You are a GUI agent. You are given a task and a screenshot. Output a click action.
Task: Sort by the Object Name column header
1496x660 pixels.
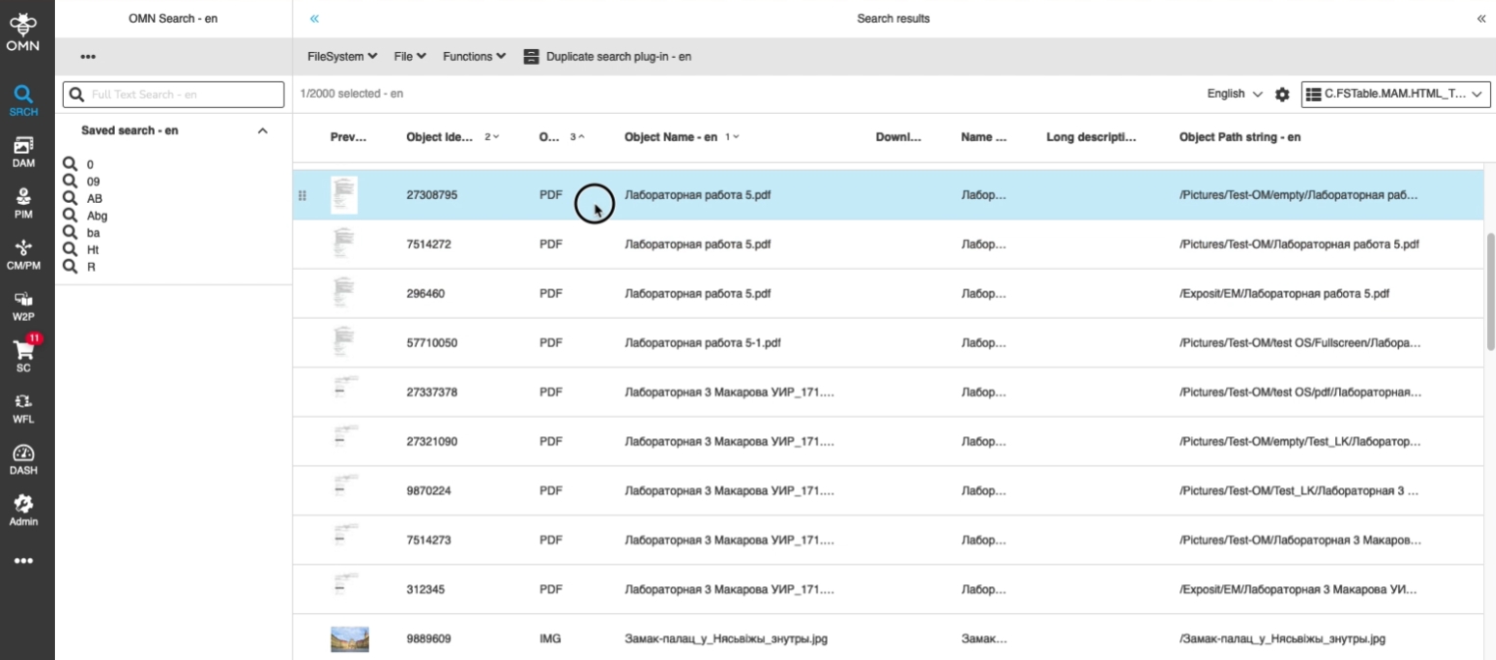pos(672,137)
